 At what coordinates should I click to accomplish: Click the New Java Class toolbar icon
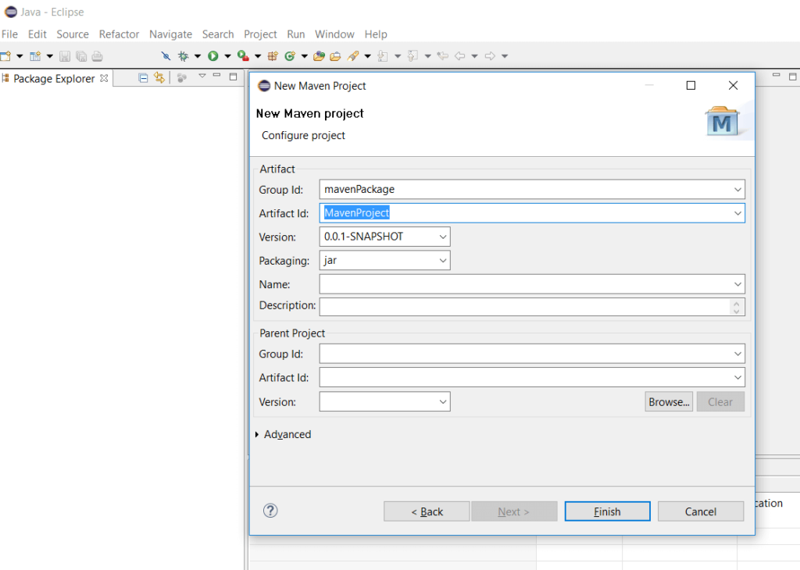point(291,55)
